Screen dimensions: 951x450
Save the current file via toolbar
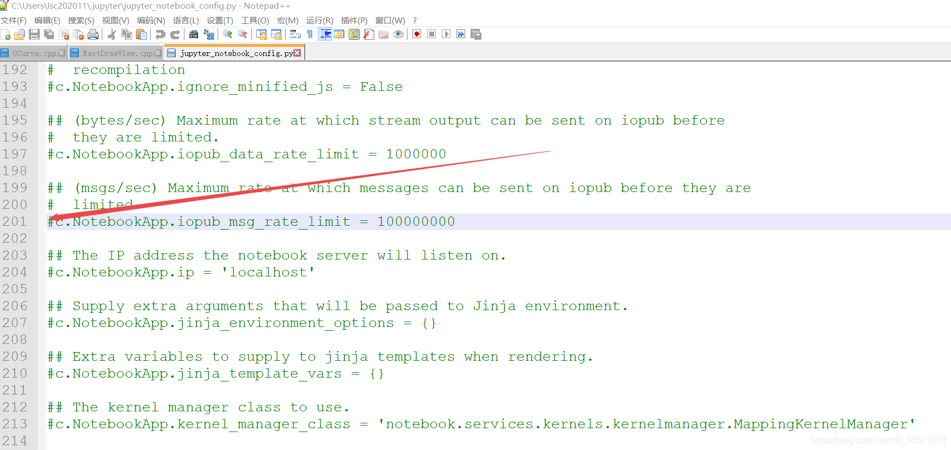point(34,34)
